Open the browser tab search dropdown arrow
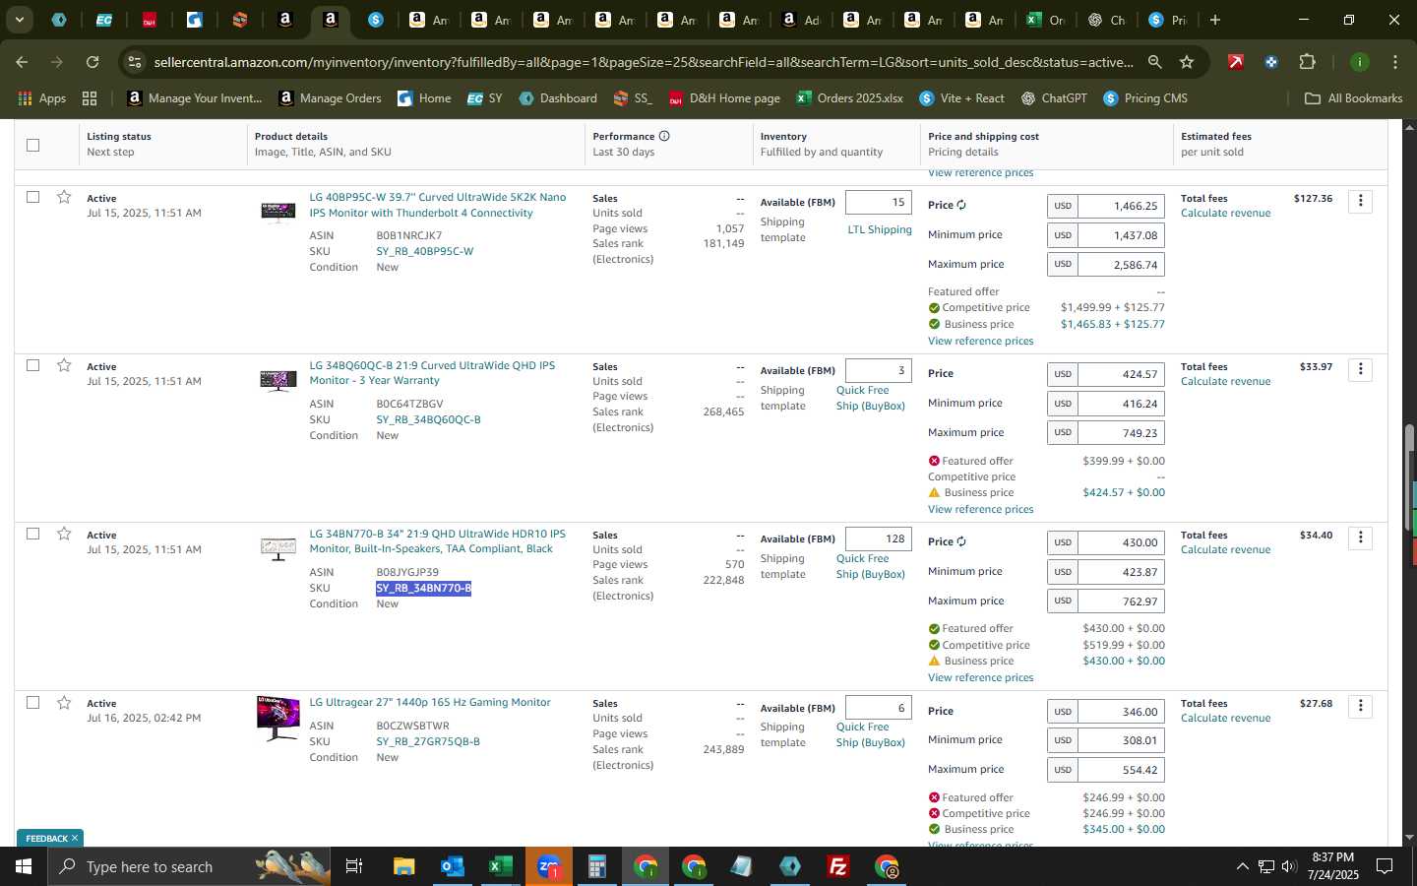Viewport: 1417px width, 886px height. (x=19, y=20)
